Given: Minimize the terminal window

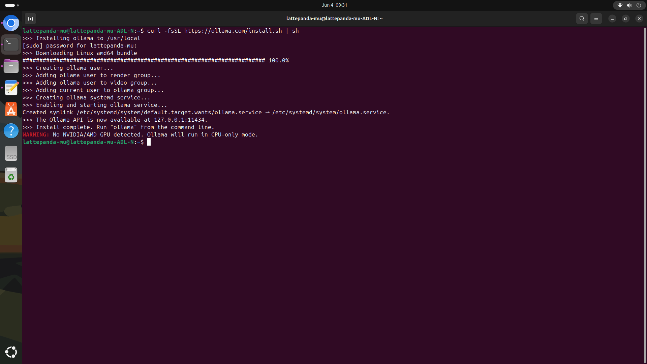Looking at the screenshot, I should 612,19.
